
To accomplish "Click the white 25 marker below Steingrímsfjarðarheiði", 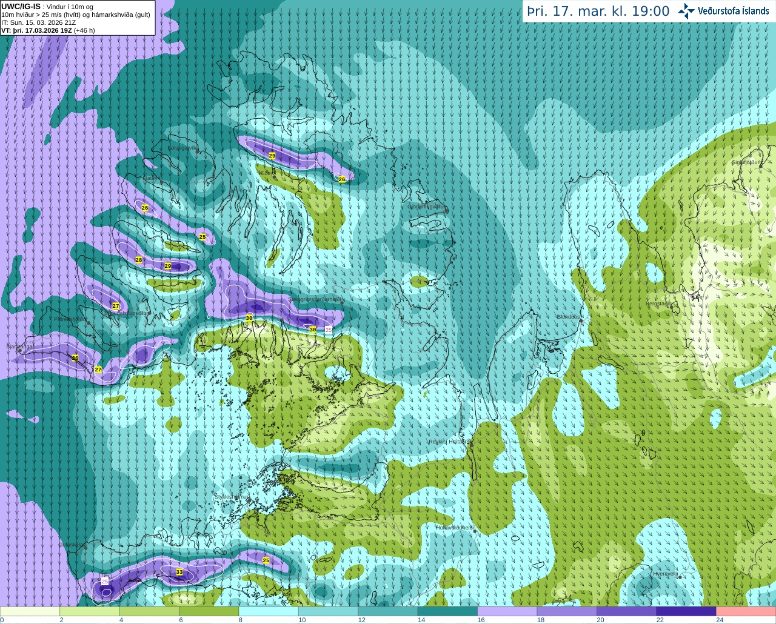I will click(x=329, y=330).
